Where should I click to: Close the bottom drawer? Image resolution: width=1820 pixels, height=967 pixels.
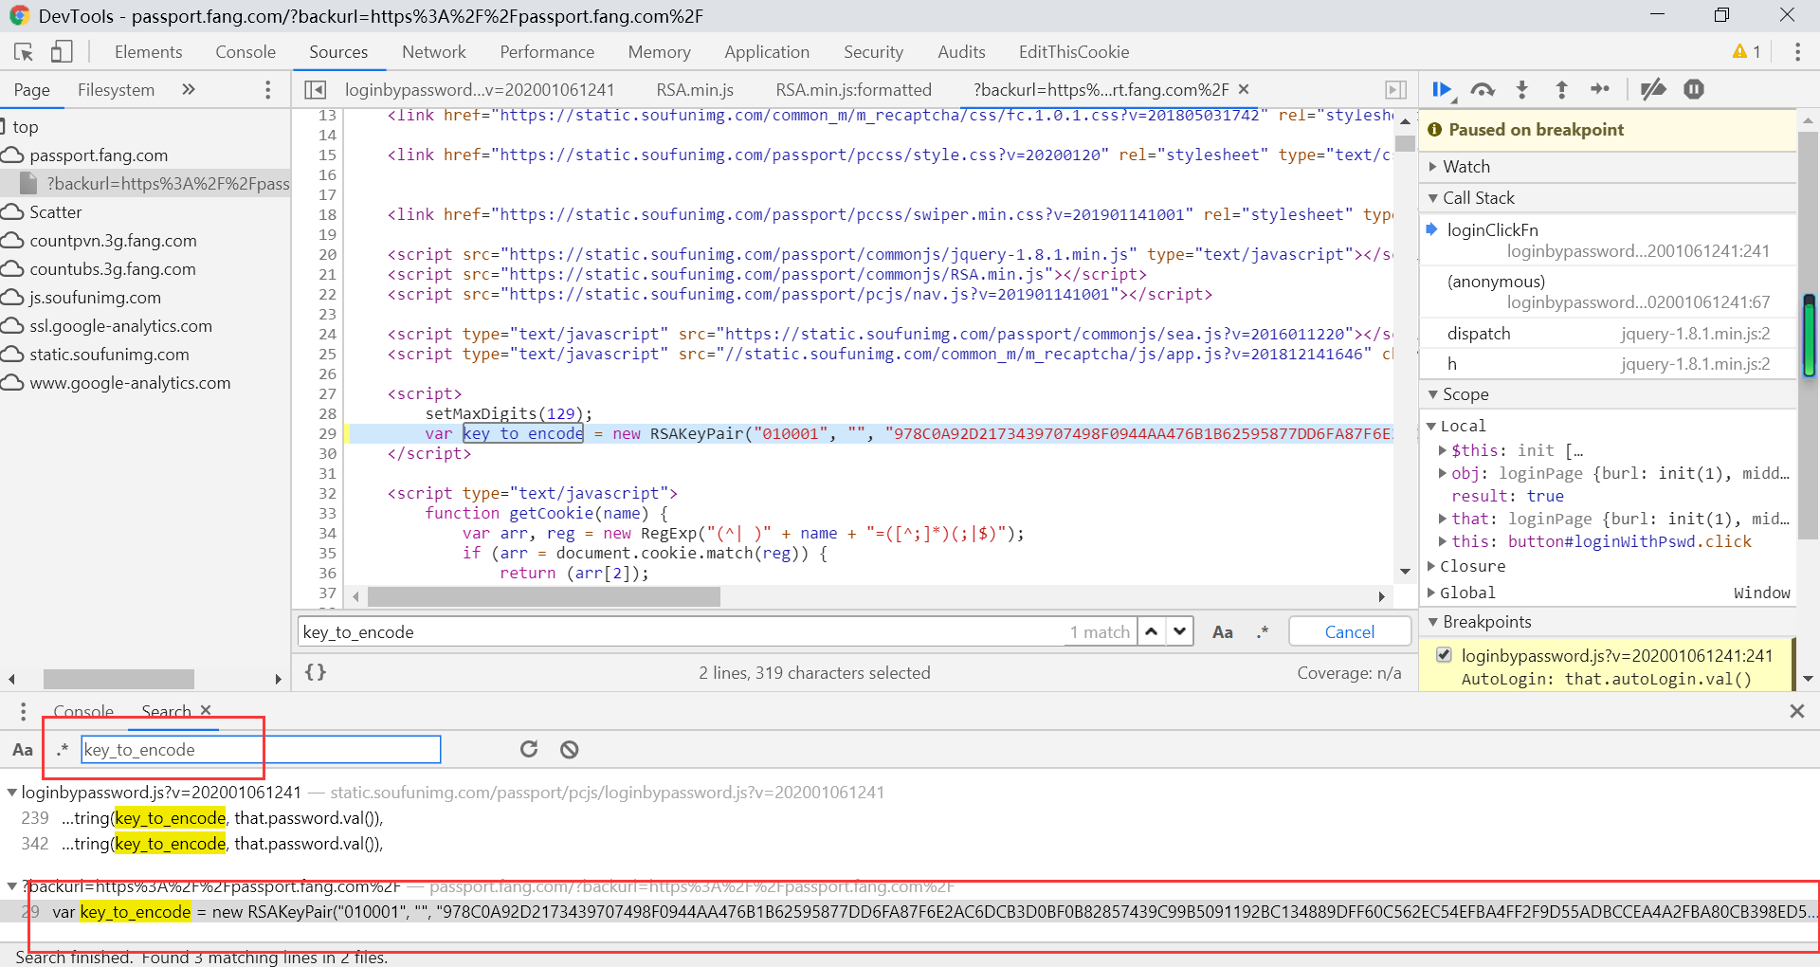click(x=1796, y=711)
